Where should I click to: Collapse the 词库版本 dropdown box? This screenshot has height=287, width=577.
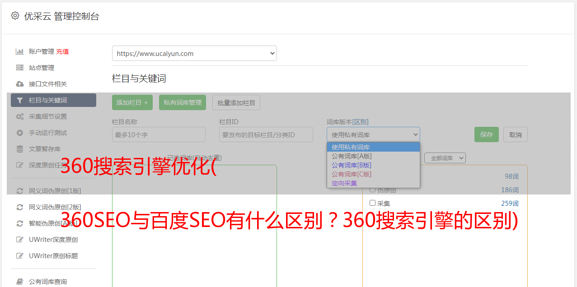(x=373, y=134)
